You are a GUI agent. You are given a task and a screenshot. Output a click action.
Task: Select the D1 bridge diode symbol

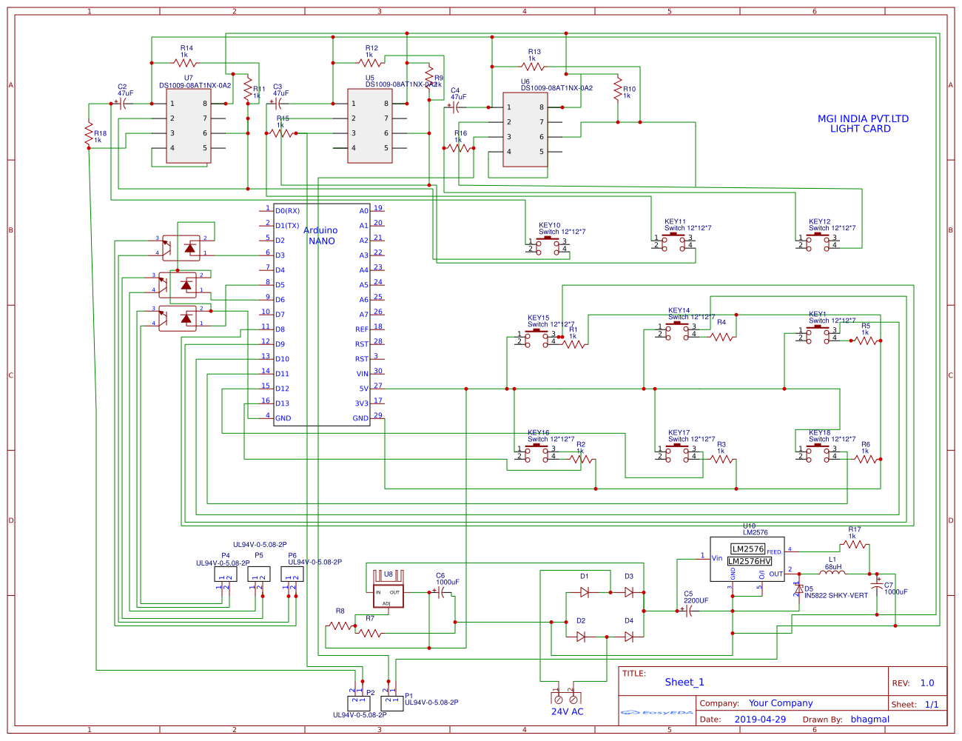tap(585, 592)
